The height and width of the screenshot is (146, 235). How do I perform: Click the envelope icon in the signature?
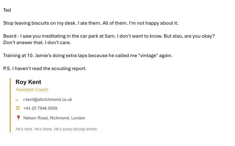click(17, 100)
